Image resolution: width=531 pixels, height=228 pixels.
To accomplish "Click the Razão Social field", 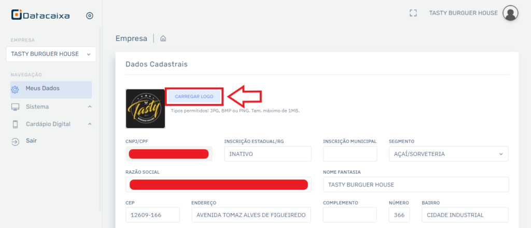I will point(218,184).
